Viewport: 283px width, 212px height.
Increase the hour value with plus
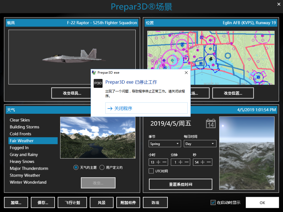coord(158,162)
